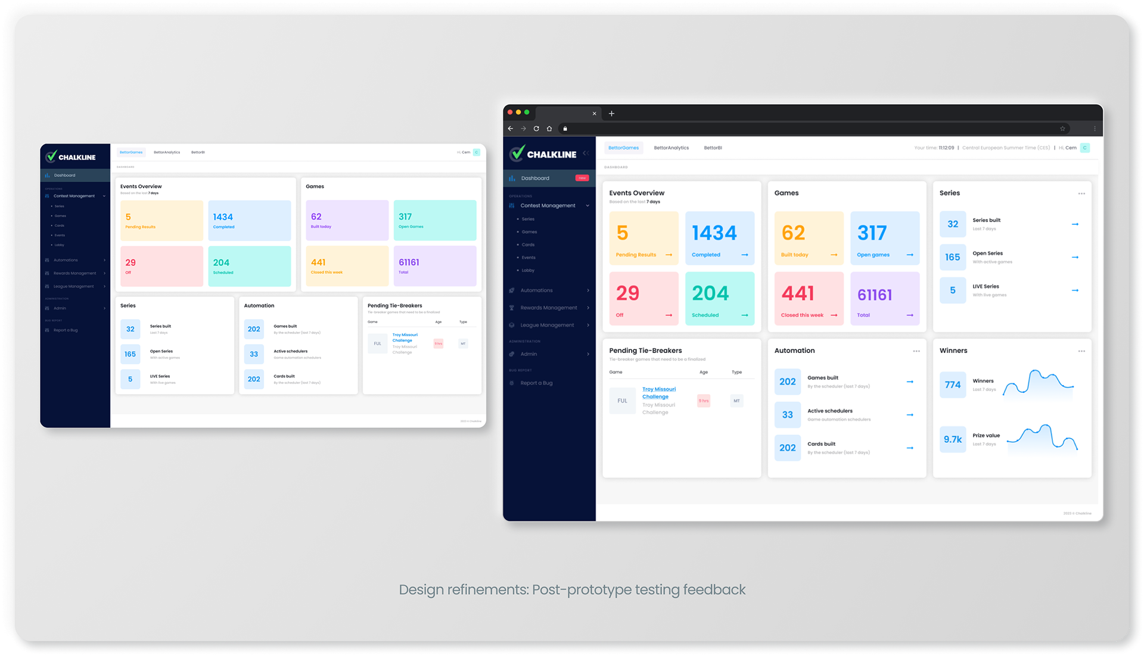Click arrow on Open Series row in browser
This screenshot has width=1144, height=656.
1075,257
